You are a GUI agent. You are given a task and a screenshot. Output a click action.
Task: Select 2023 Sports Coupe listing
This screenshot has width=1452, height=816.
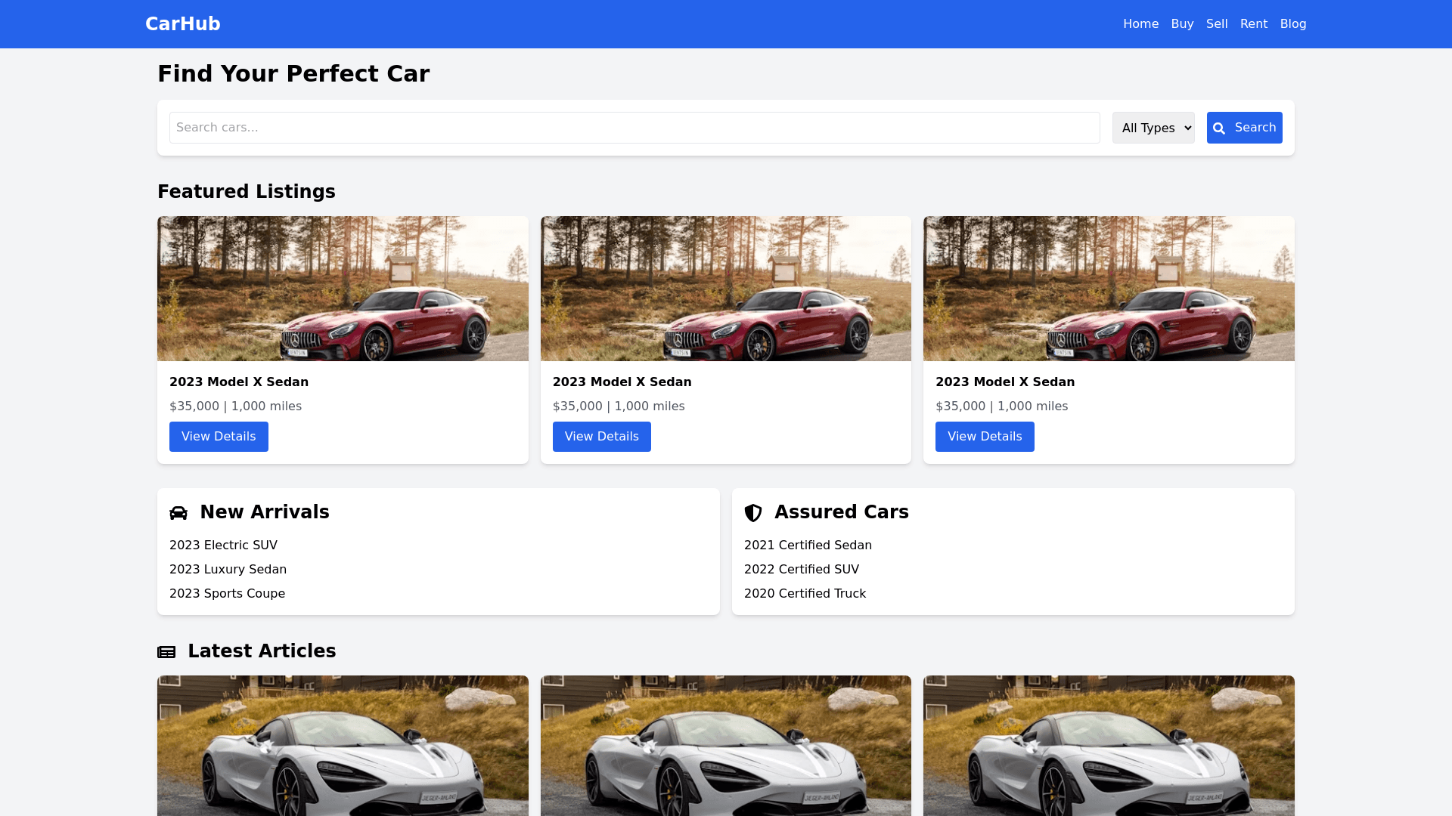pos(227,594)
